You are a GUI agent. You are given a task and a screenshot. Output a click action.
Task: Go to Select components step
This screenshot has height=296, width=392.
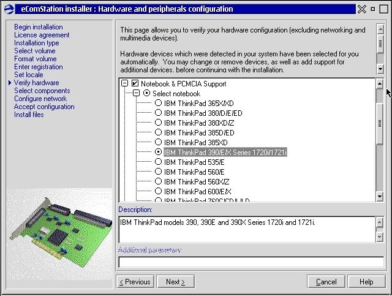[x=42, y=91]
